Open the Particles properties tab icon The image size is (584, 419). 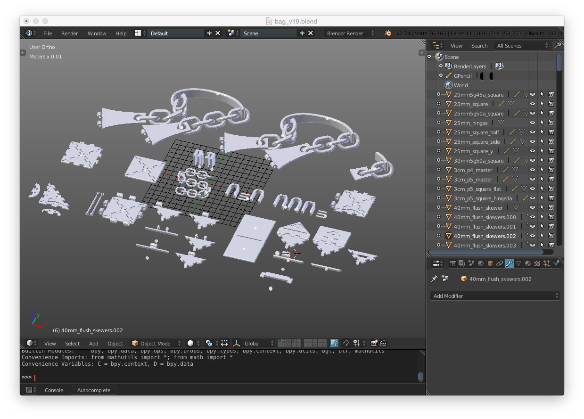pos(547,263)
